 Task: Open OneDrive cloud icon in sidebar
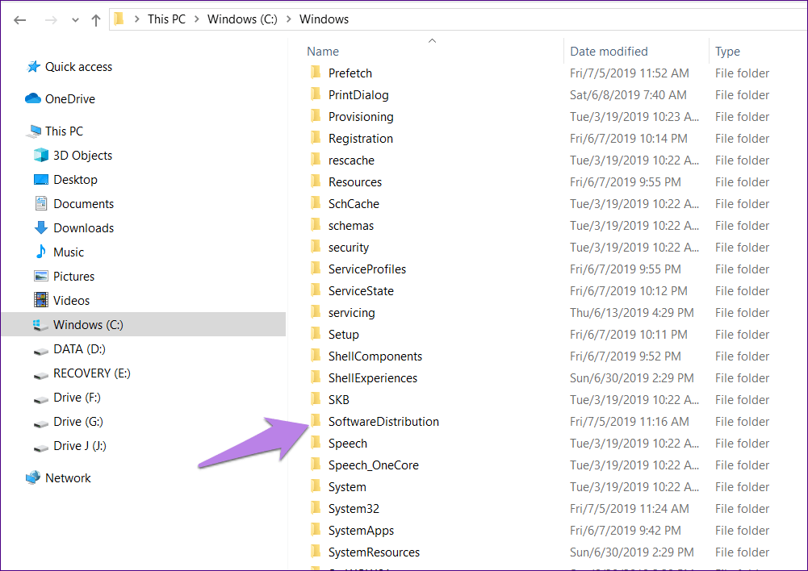coord(33,98)
